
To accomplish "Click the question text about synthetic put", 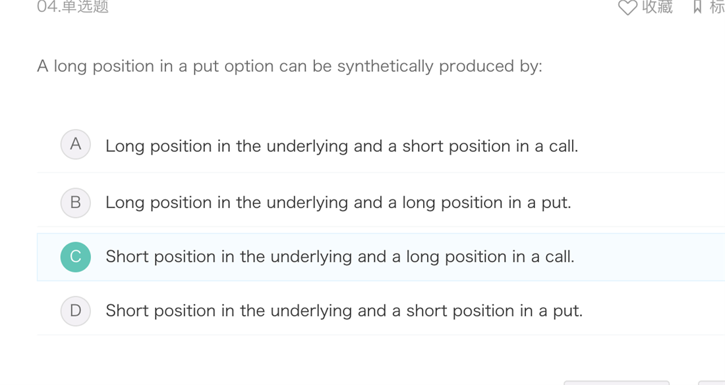I will 289,66.
